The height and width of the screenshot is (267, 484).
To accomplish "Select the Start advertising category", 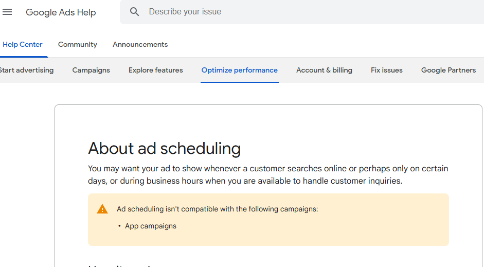I will pyautogui.click(x=27, y=70).
